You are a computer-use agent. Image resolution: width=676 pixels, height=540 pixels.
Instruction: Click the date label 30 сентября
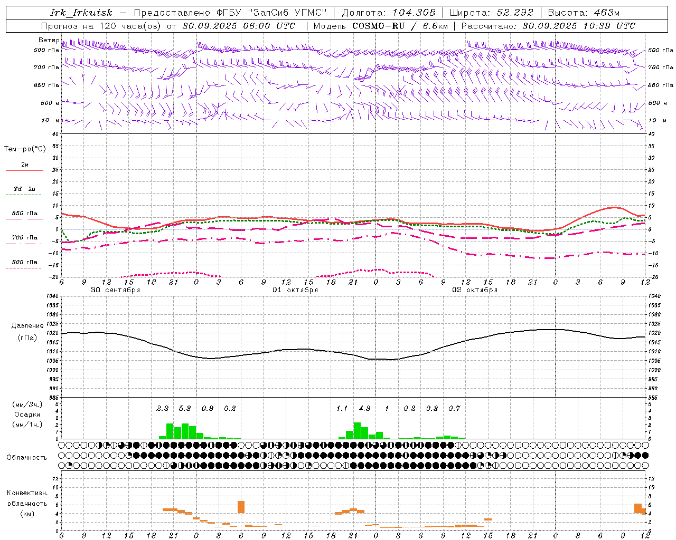(x=115, y=290)
